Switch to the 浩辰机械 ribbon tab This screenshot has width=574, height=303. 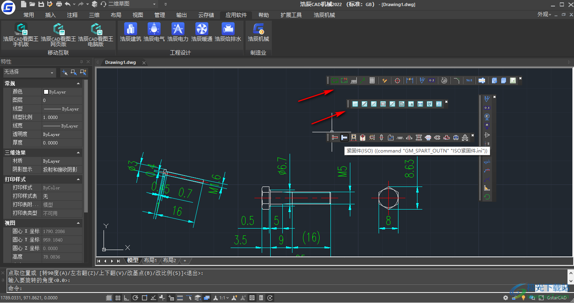[x=324, y=15]
